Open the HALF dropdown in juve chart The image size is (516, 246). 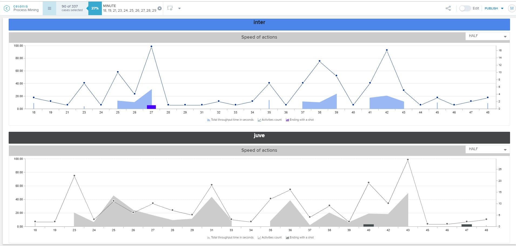click(x=487, y=149)
